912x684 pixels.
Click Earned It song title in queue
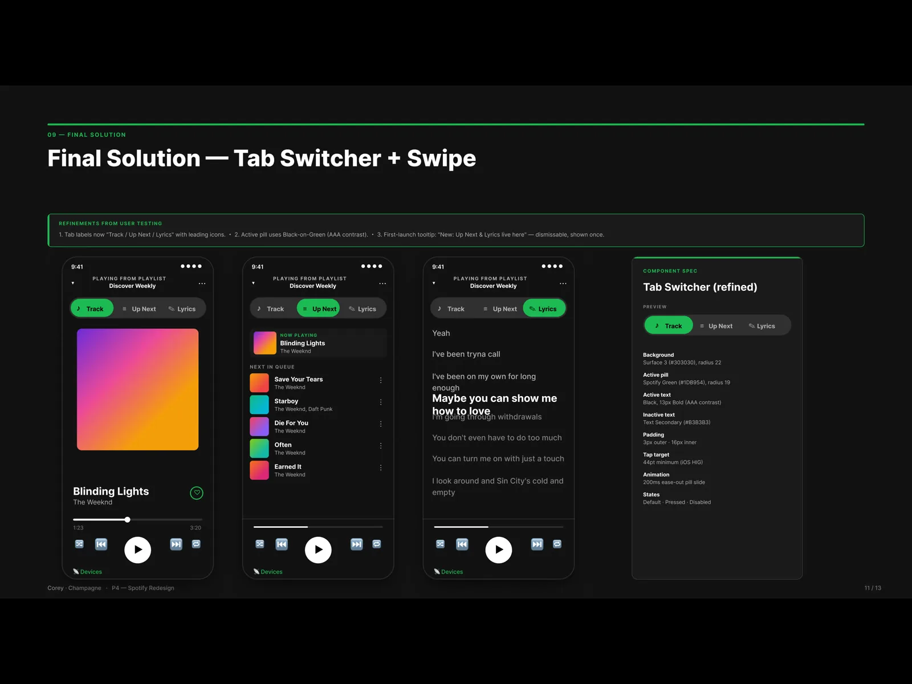click(288, 466)
